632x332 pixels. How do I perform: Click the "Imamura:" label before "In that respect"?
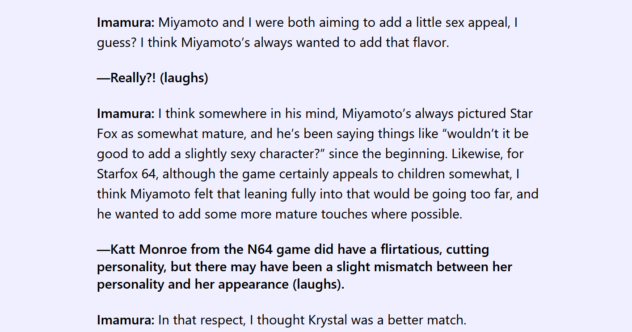click(x=126, y=320)
